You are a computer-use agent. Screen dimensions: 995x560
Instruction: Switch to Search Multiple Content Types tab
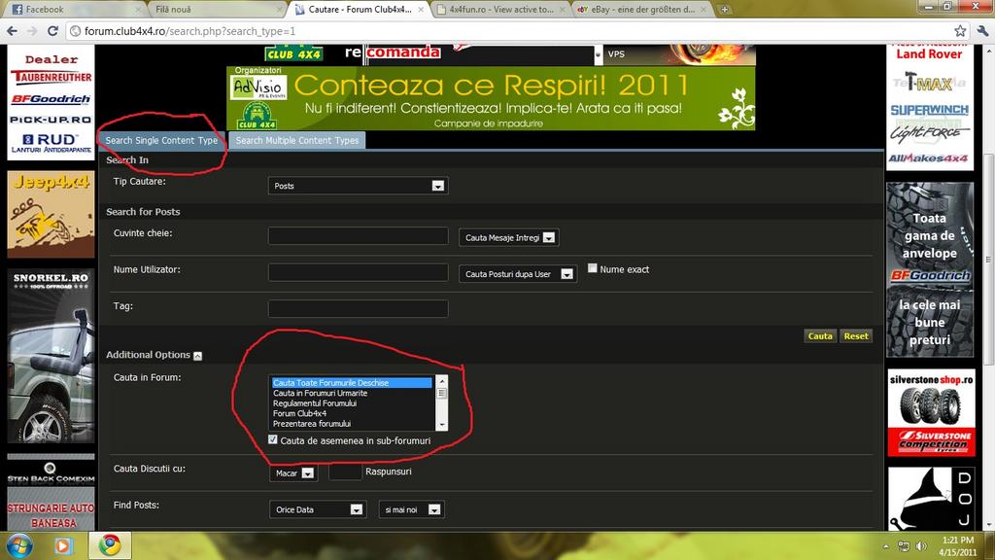tap(297, 141)
